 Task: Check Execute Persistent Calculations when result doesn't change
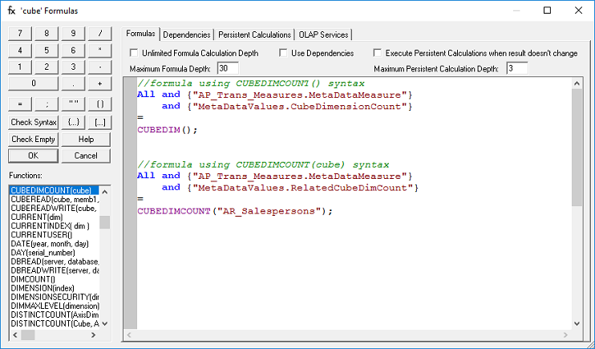(378, 53)
